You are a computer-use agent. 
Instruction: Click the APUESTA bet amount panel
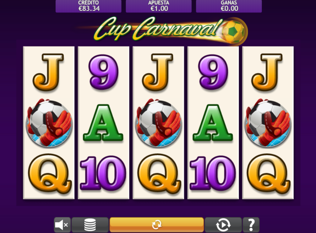[158, 6]
